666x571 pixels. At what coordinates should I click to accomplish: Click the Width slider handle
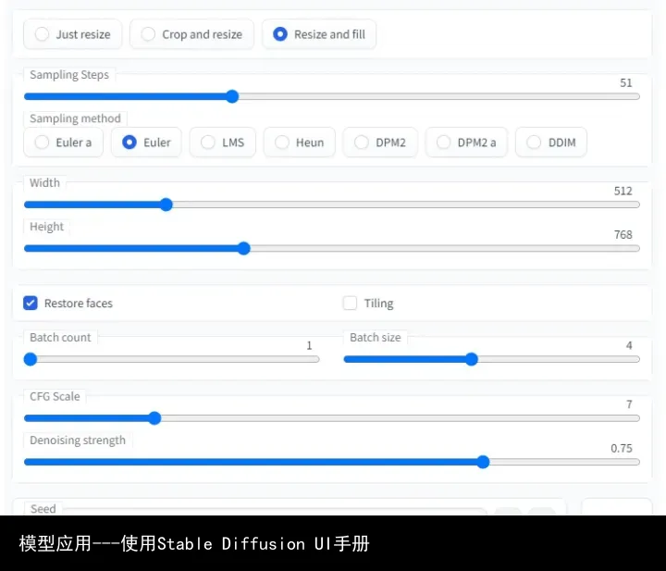click(x=166, y=205)
